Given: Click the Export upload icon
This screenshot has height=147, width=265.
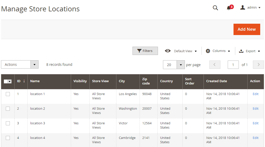Looking at the screenshot, I should point(241,51).
